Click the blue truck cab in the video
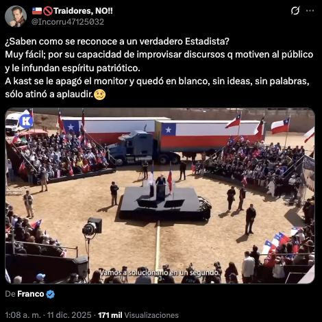This screenshot has height=322, width=322. [134, 147]
